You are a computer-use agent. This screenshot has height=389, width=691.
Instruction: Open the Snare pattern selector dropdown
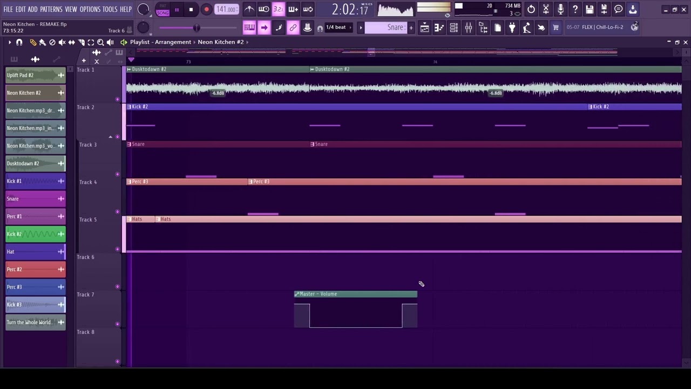pyautogui.click(x=386, y=28)
